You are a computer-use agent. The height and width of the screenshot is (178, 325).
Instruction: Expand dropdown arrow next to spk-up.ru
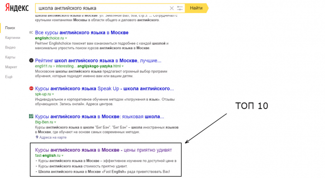point(53,94)
